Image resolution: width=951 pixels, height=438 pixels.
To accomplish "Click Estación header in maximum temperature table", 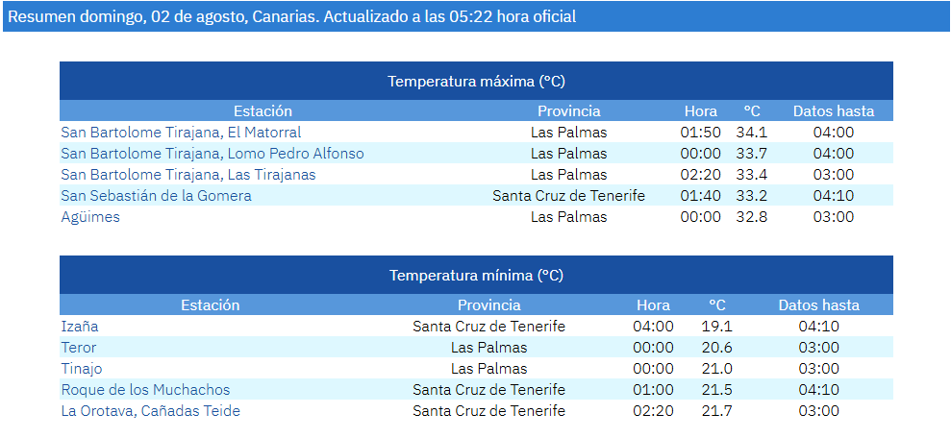I will 263,110.
